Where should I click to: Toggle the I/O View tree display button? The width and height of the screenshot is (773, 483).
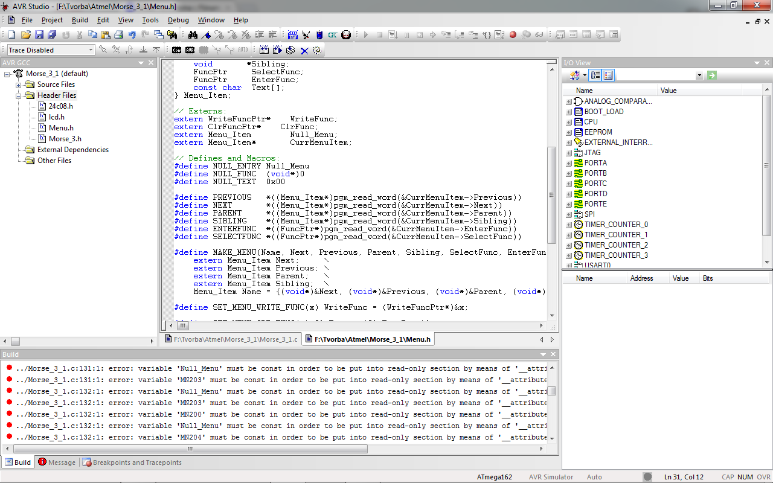[x=595, y=75]
